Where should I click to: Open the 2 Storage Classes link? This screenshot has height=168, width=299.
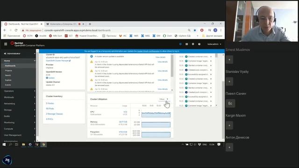[54, 114]
